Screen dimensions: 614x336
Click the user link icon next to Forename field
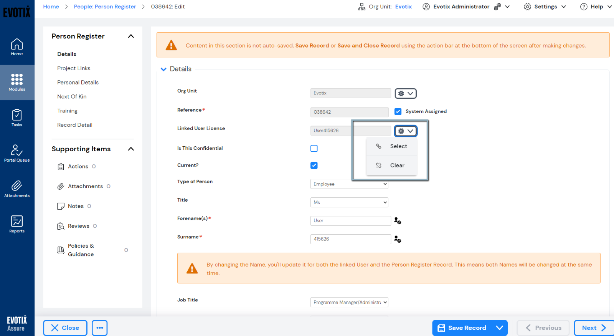(x=398, y=221)
